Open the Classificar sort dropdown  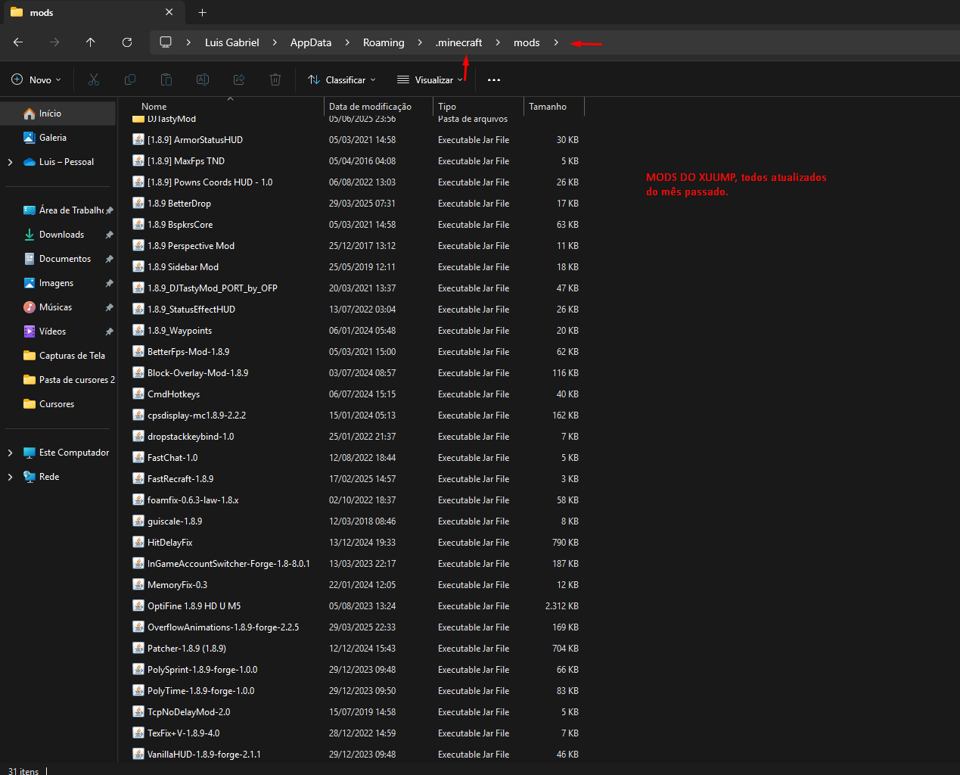[342, 79]
